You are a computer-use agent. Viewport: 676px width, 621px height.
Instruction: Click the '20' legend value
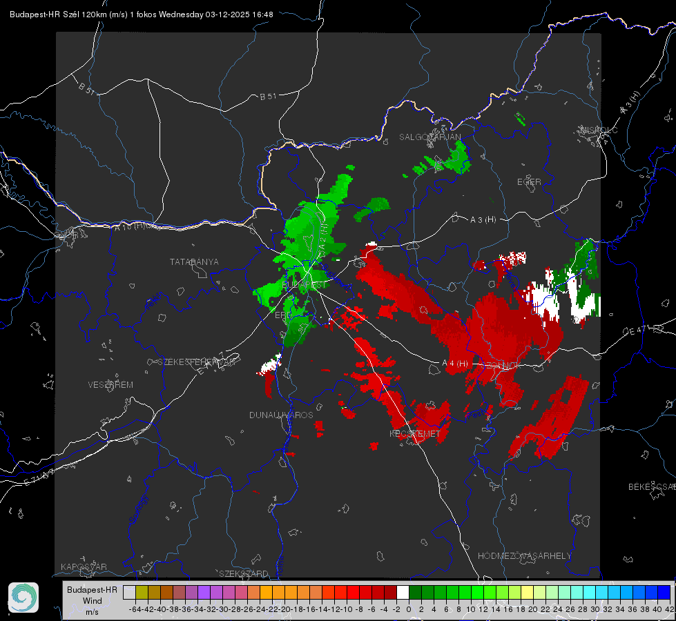pos(533,609)
